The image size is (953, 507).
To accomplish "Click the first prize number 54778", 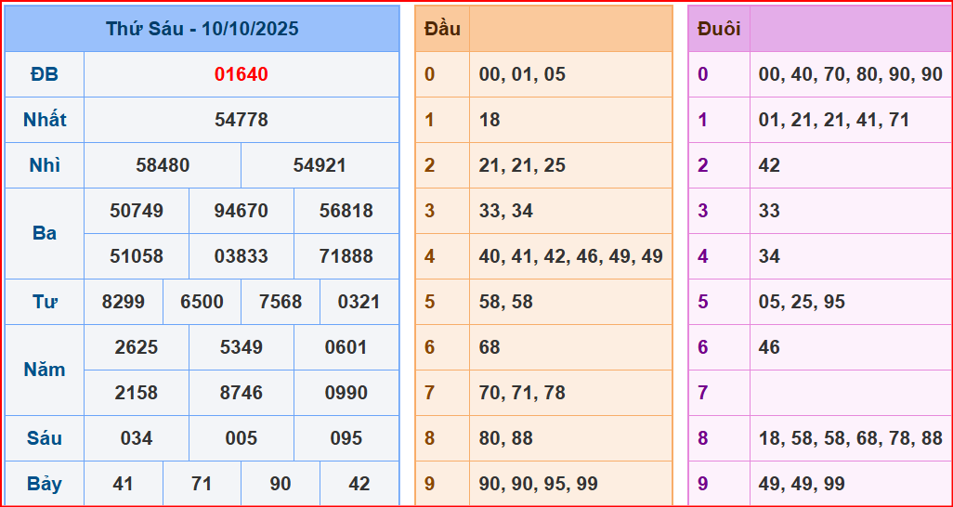I will coord(242,120).
